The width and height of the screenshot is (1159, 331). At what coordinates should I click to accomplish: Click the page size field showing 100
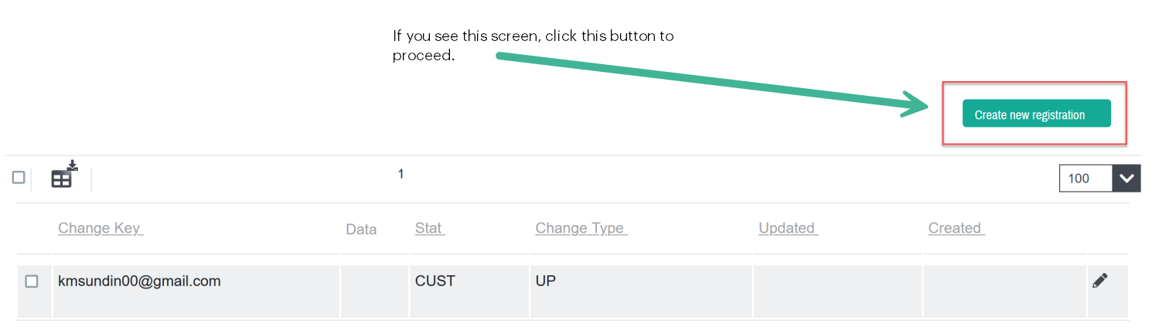point(1086,178)
